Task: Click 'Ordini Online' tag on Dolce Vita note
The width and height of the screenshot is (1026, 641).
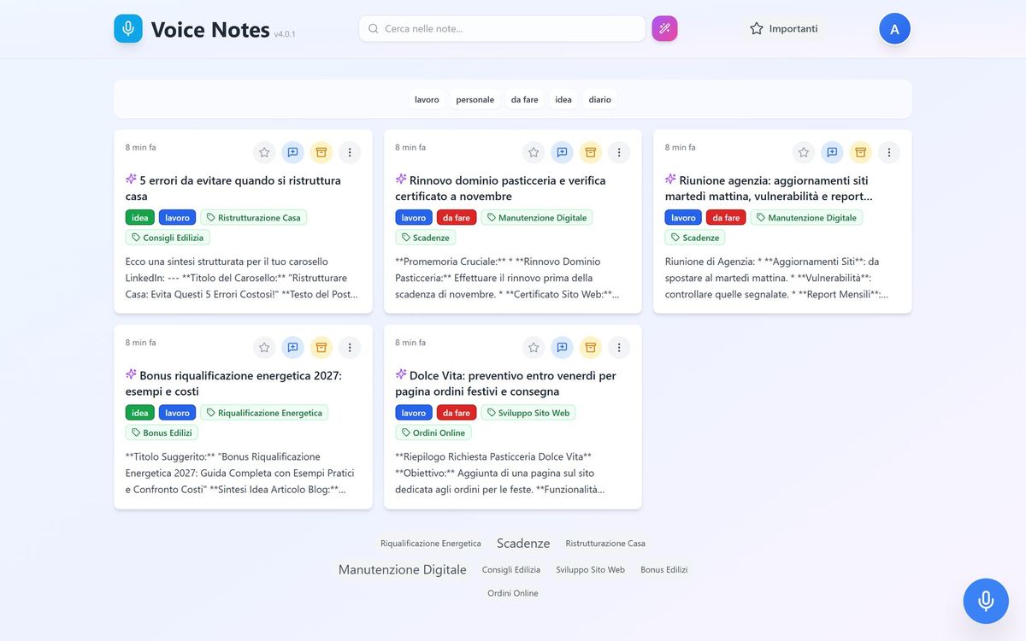Action: (433, 432)
